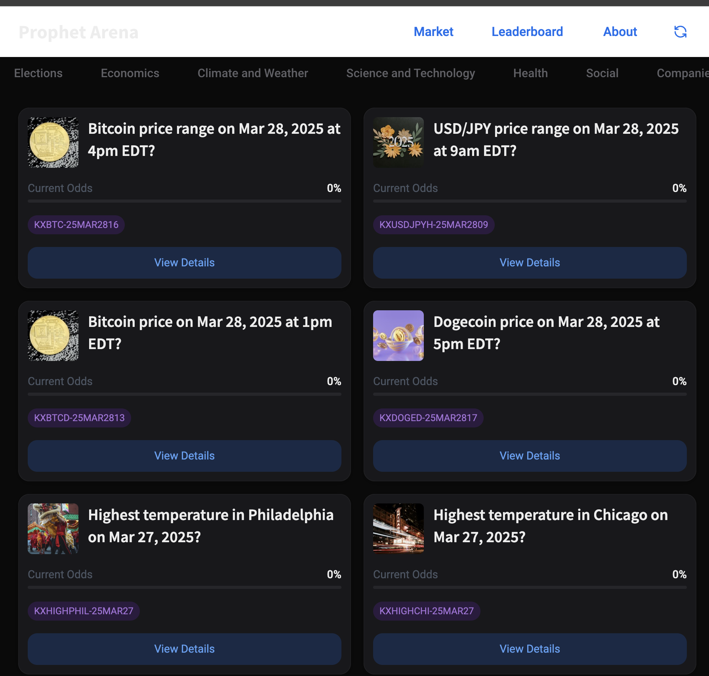709x676 pixels.
Task: Click Current Odds label on Bitcoin 1pm card
Action: pyautogui.click(x=60, y=381)
